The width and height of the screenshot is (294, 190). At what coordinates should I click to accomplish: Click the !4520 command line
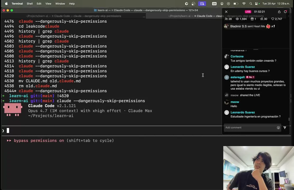63,96
